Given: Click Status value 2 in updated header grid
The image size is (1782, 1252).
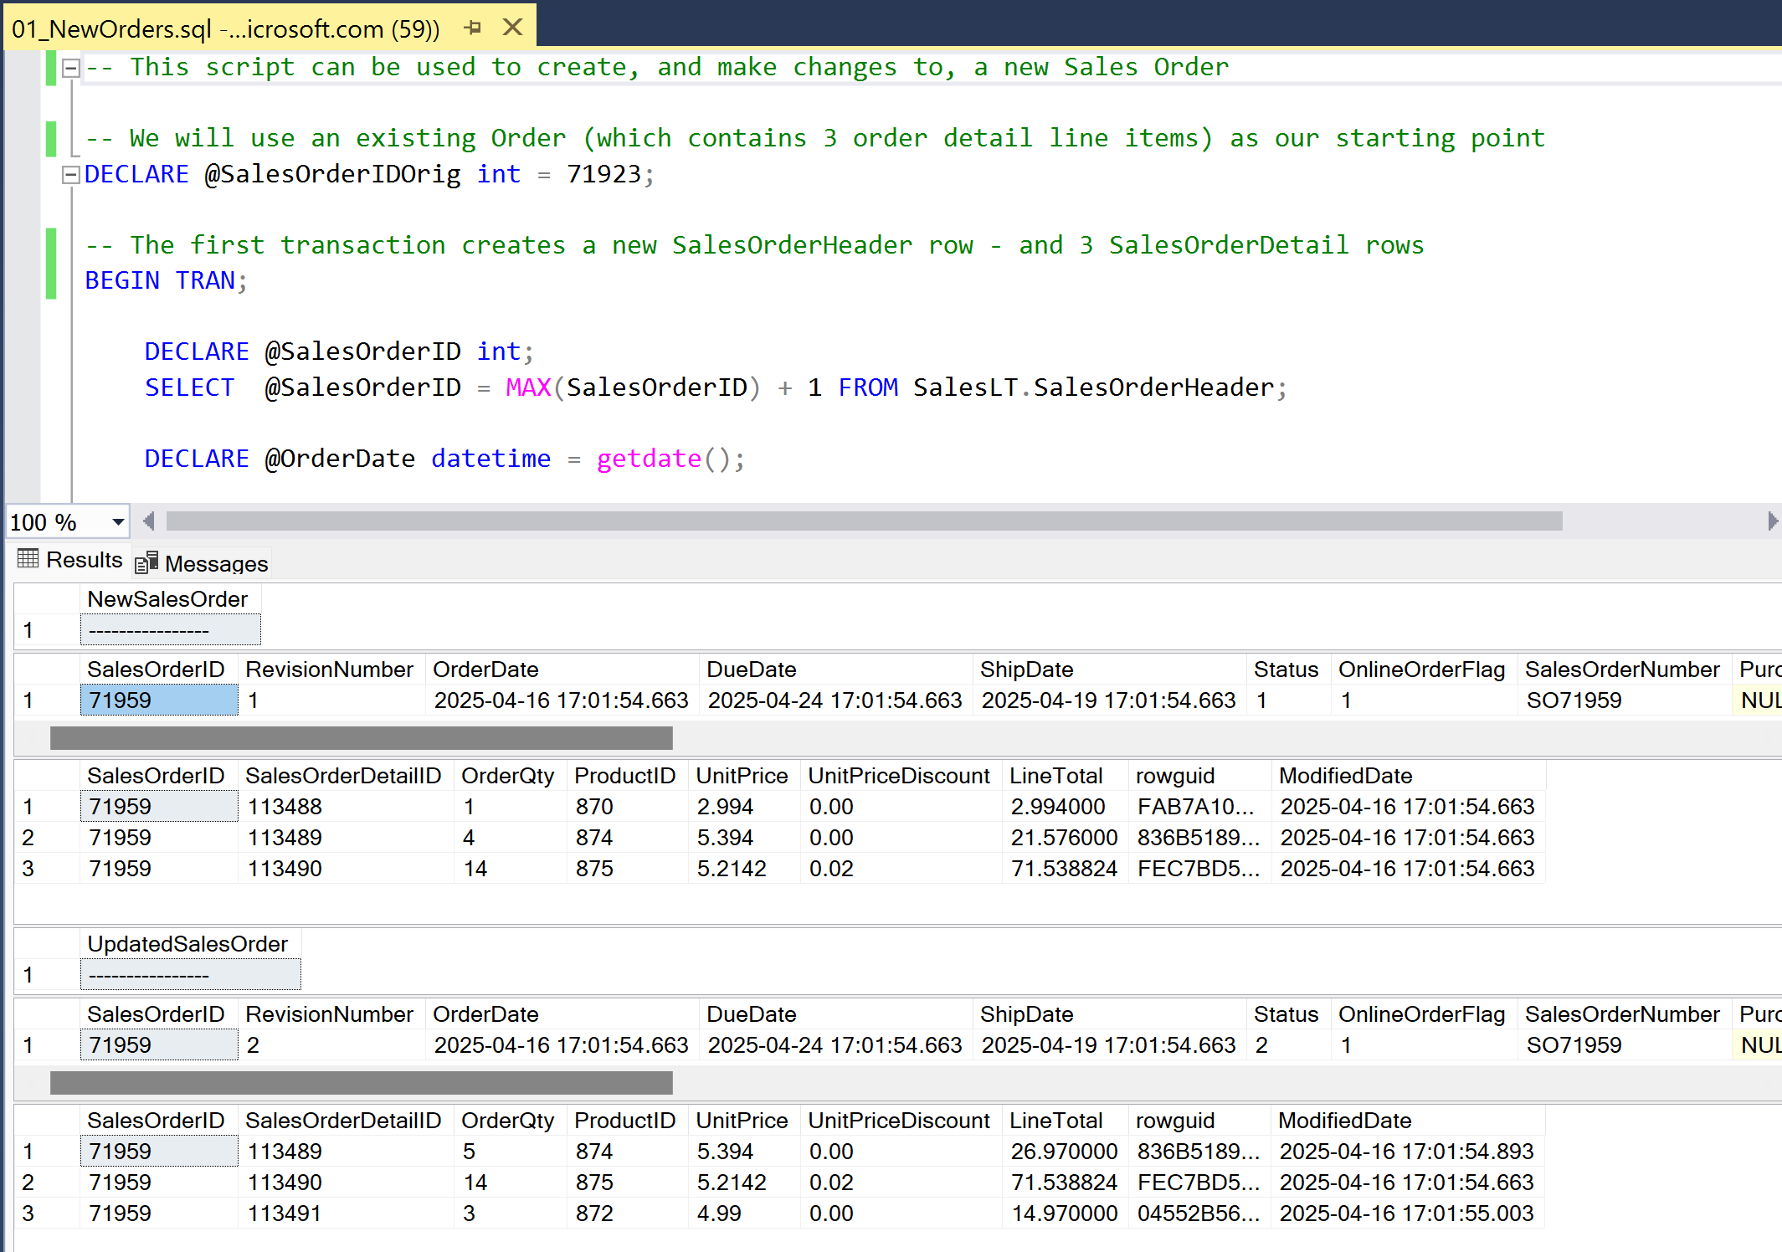Looking at the screenshot, I should click(x=1288, y=1045).
